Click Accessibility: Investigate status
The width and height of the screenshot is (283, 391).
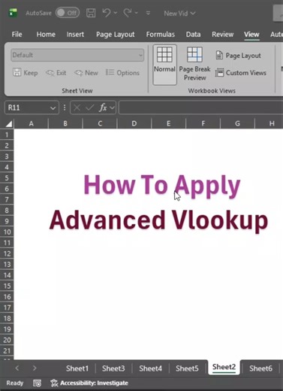[89, 383]
